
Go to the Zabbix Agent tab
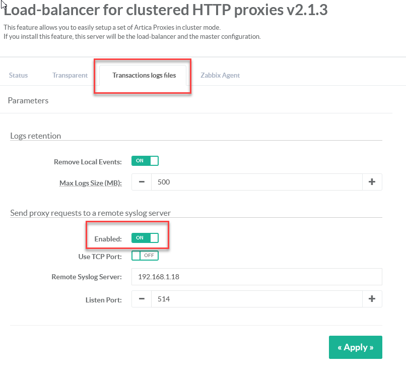click(x=220, y=75)
